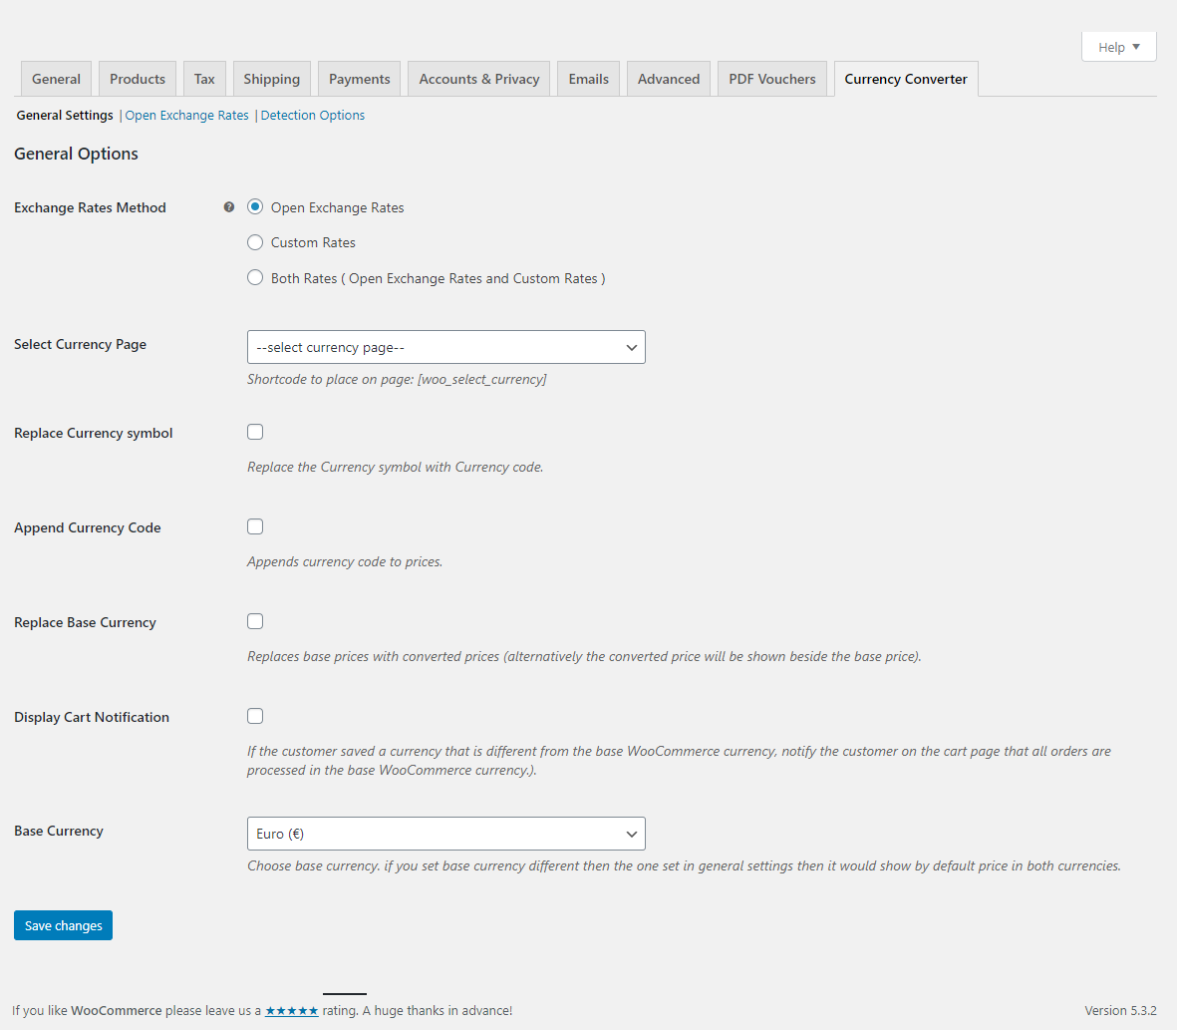Image resolution: width=1177 pixels, height=1030 pixels.
Task: Open the Shipping settings tab
Action: [x=271, y=79]
